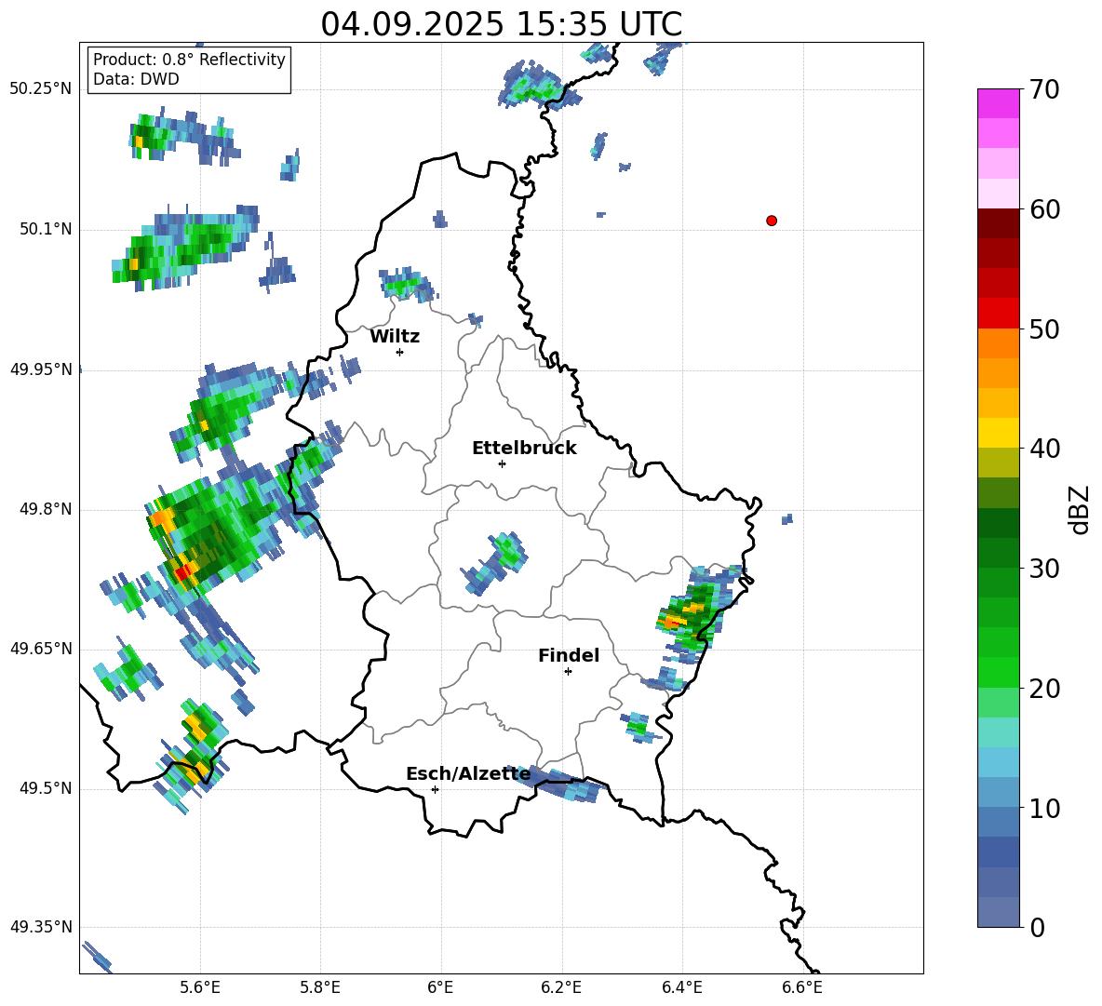Click the Ettelbruck city label

[524, 449]
